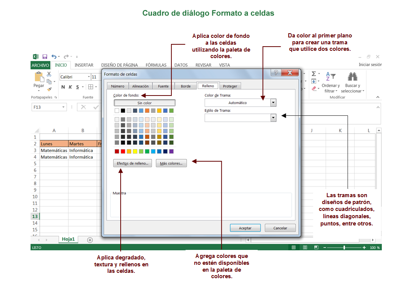Activate the Format Painter brush icon
The width and height of the screenshot is (420, 282).
point(49,89)
